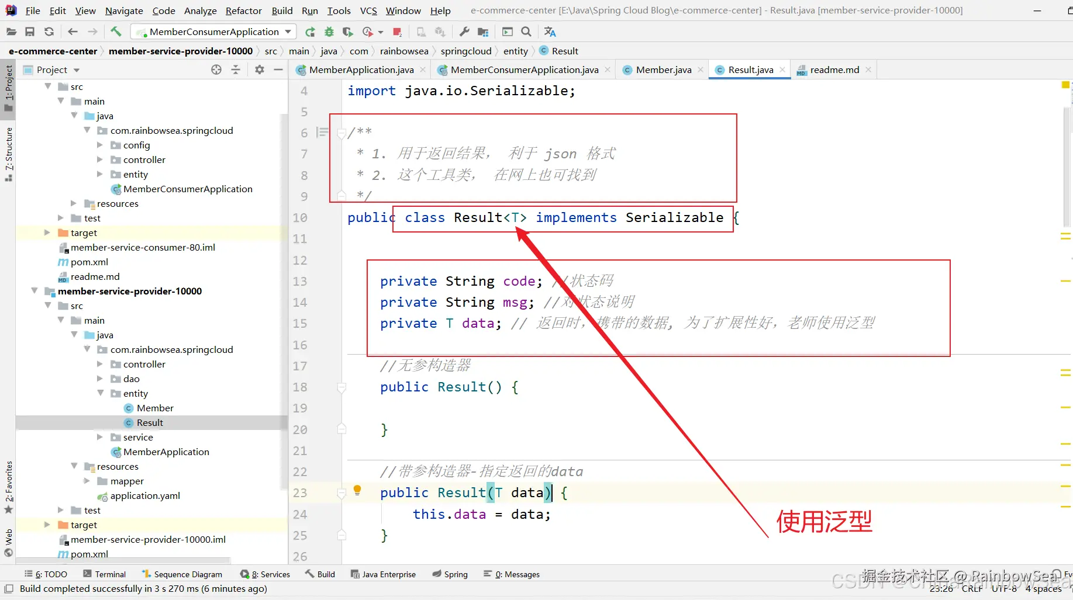Image resolution: width=1073 pixels, height=600 pixels.
Task: Click the profiler run icon in the toolbar
Action: pos(367,32)
